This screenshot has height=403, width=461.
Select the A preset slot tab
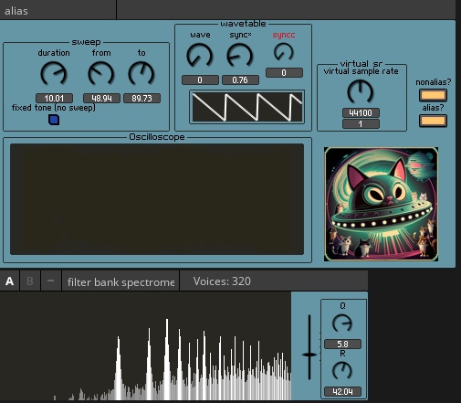point(9,281)
